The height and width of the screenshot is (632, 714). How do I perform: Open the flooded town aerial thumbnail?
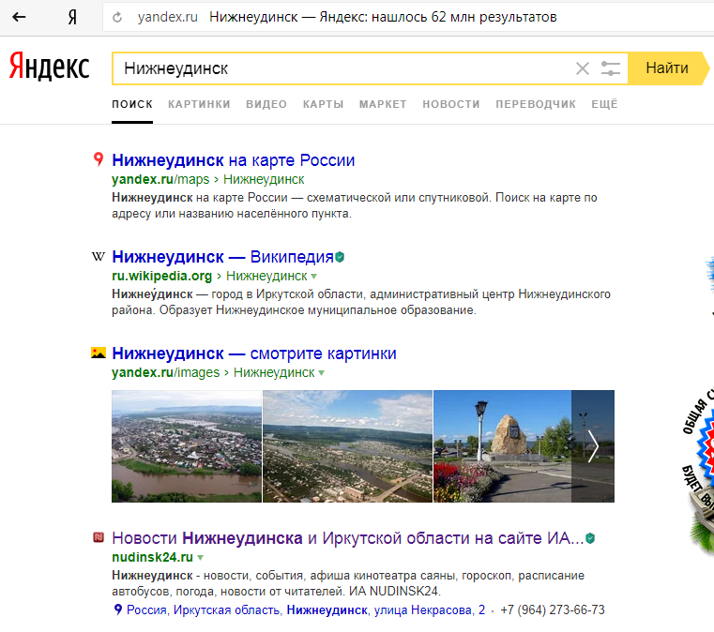[187, 446]
